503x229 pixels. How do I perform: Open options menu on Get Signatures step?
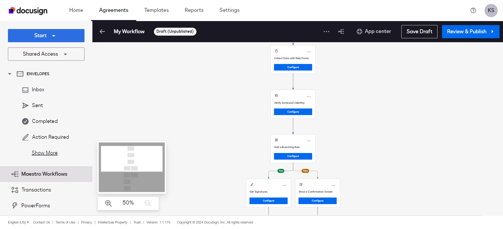pyautogui.click(x=284, y=185)
